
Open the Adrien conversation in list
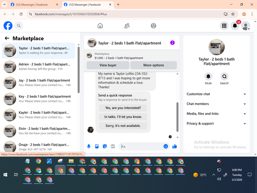[39, 66]
